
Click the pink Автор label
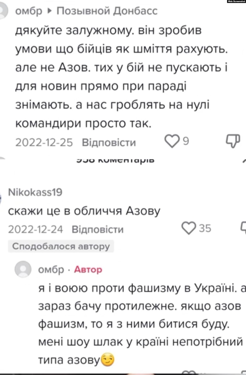point(88,270)
